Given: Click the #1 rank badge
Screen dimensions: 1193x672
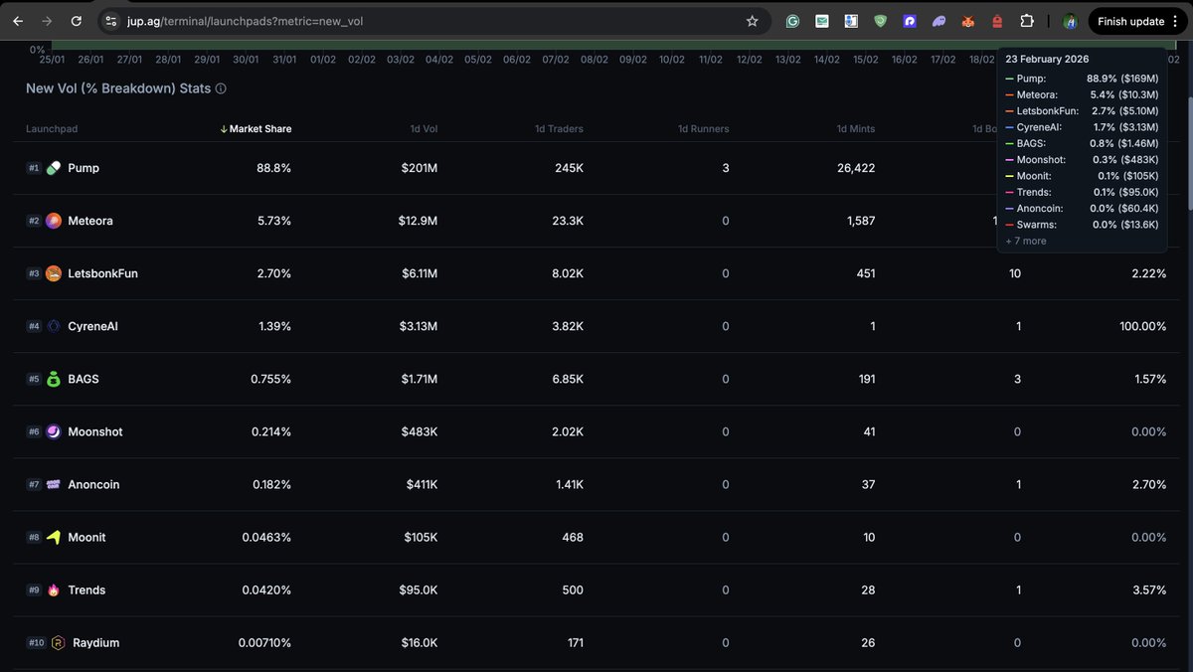Looking at the screenshot, I should pos(34,168).
